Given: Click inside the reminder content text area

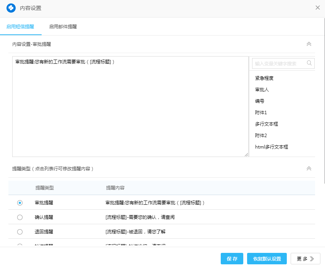Looking at the screenshot, I should pos(130,107).
